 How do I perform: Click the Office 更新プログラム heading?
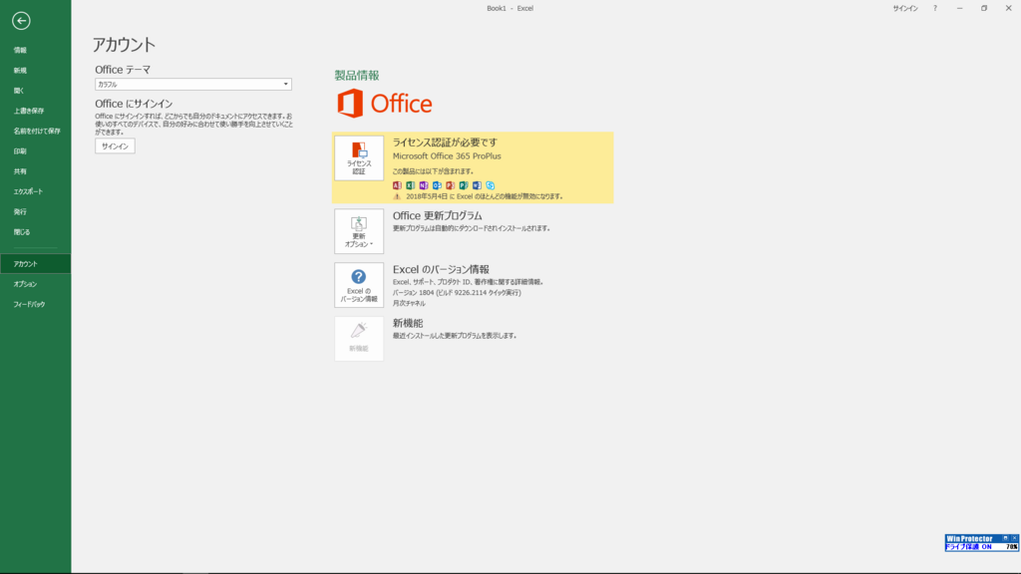tap(437, 215)
